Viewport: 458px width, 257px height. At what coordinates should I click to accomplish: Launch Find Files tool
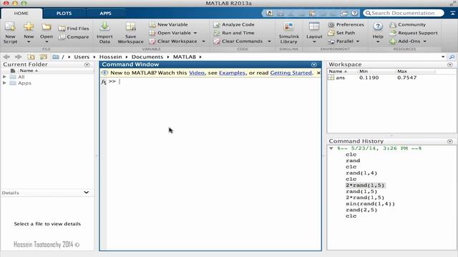point(74,29)
